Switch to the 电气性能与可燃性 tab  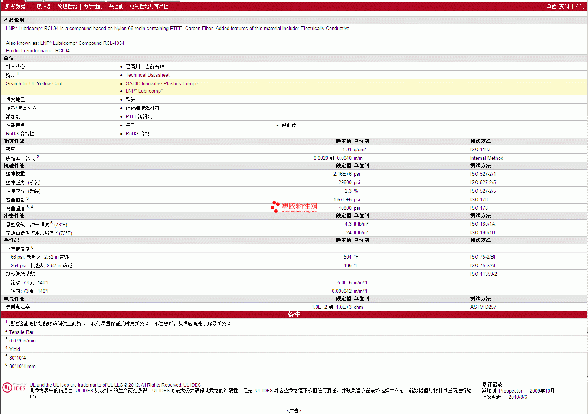pos(149,7)
